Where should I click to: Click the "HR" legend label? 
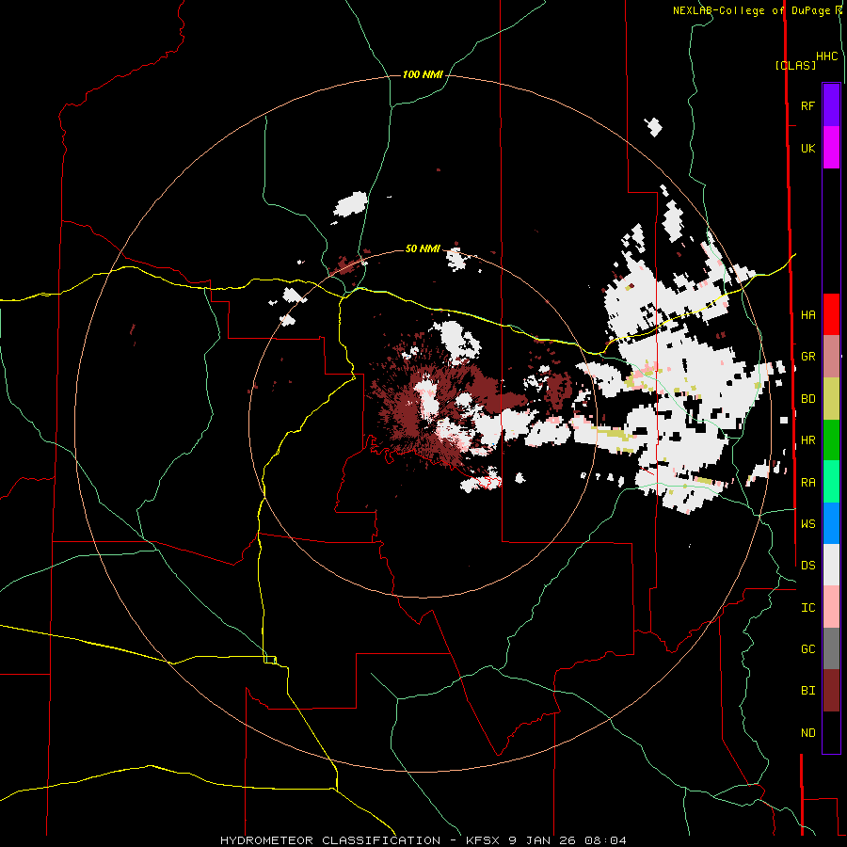[807, 440]
